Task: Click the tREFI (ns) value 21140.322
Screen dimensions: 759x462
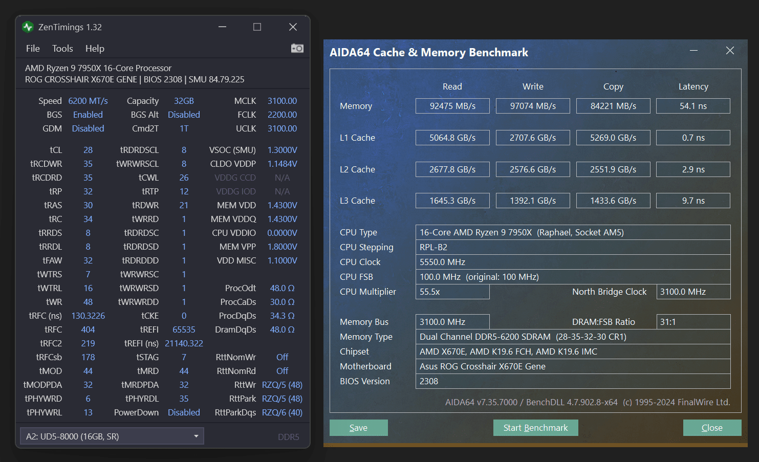Action: tap(184, 343)
